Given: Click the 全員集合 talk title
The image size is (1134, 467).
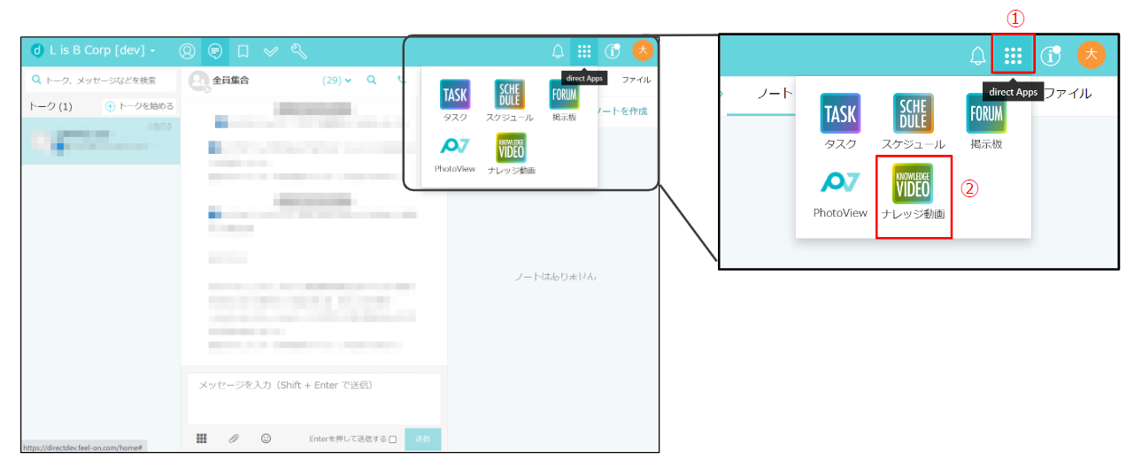Looking at the screenshot, I should (x=233, y=80).
